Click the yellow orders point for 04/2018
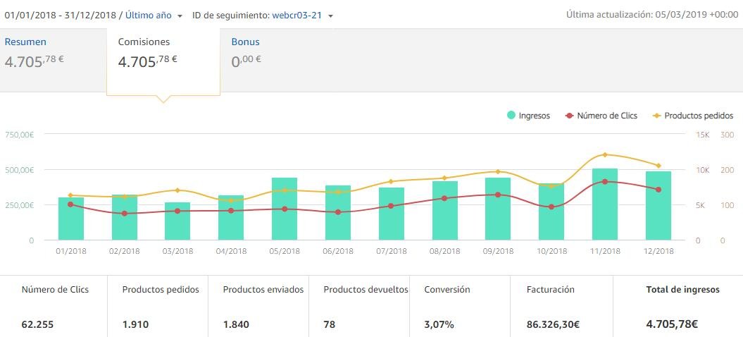The image size is (743, 337). (x=231, y=200)
